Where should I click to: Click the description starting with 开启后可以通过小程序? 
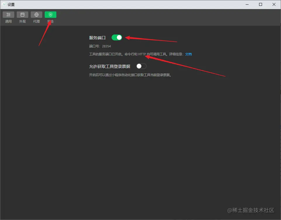pos(130,75)
